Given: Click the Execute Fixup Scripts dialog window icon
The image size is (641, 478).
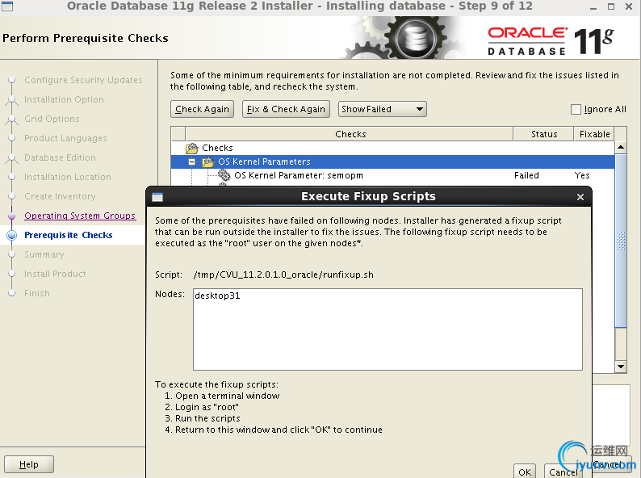Looking at the screenshot, I should (157, 197).
